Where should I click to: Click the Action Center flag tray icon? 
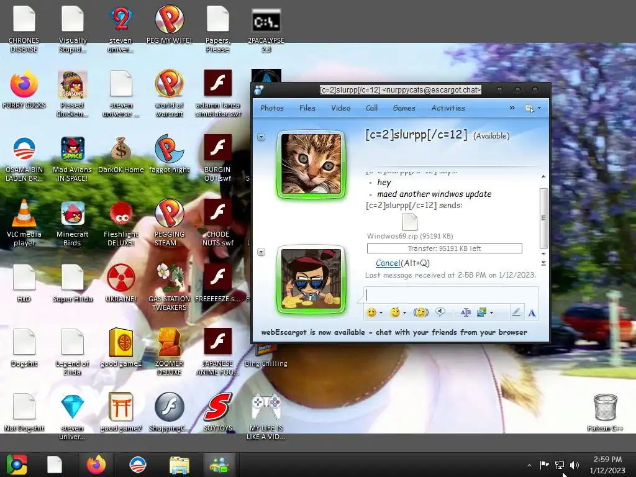coord(544,465)
